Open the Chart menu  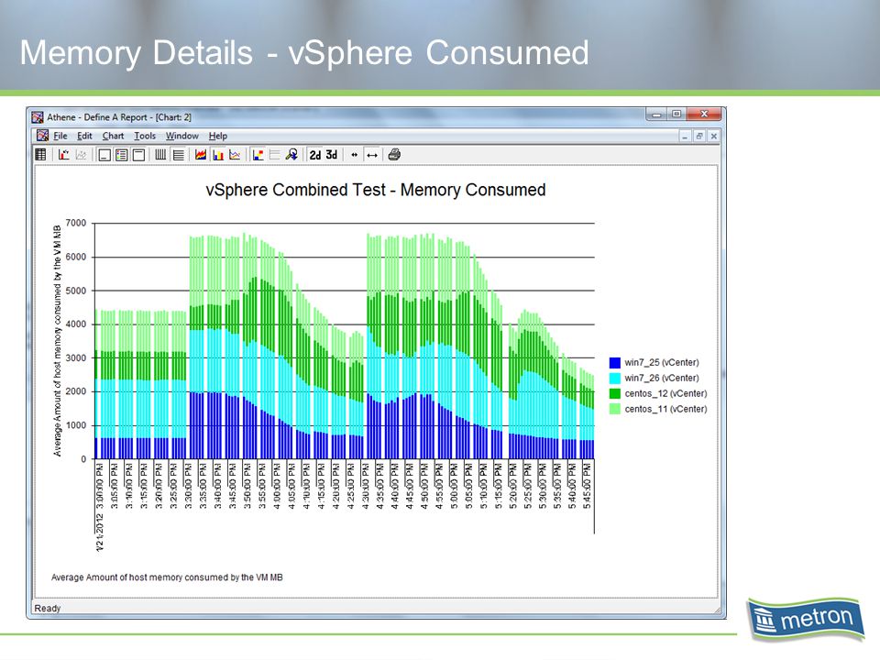coord(113,136)
